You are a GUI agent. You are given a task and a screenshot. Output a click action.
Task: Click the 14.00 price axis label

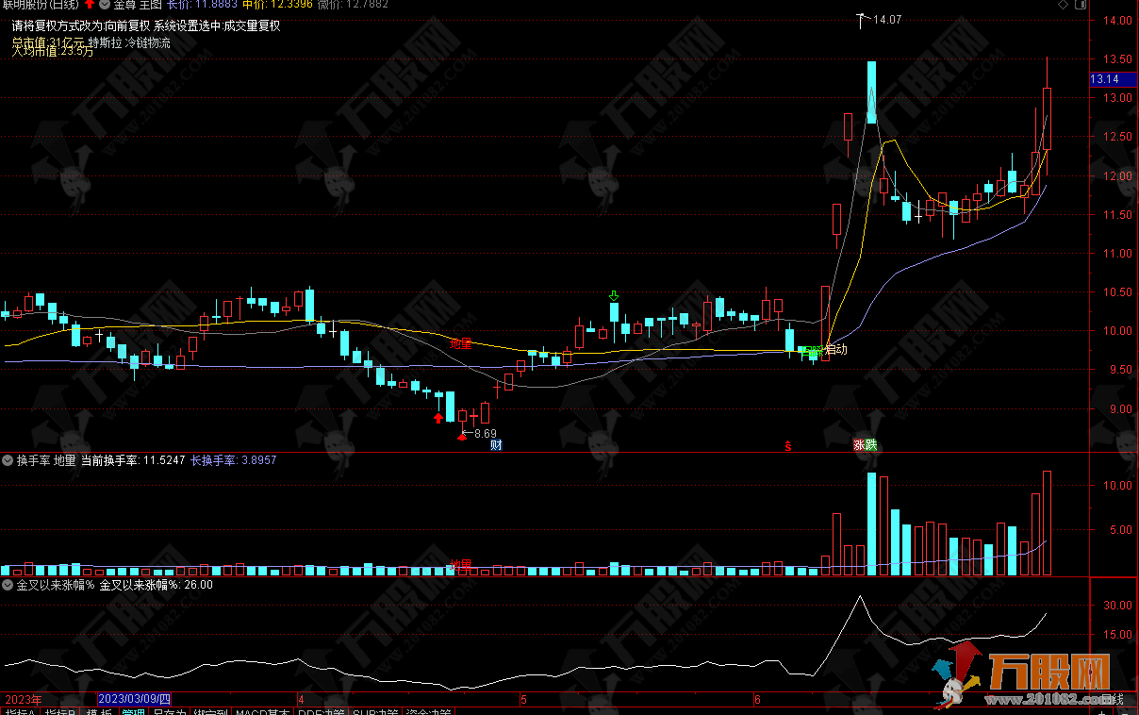[1118, 20]
